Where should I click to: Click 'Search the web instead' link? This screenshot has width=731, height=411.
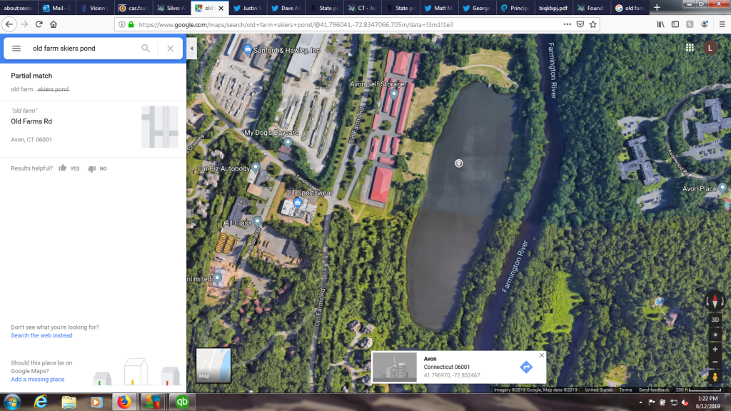pos(41,335)
